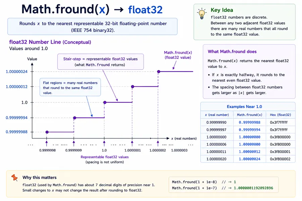
Task: Click table cell 1.00000024 in Math.fround column
Action: click(x=249, y=159)
